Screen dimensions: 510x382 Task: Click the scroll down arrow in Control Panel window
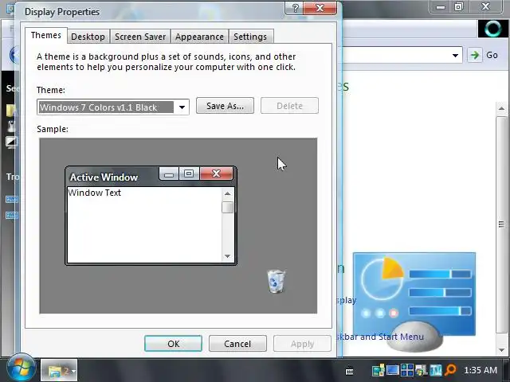click(x=501, y=350)
